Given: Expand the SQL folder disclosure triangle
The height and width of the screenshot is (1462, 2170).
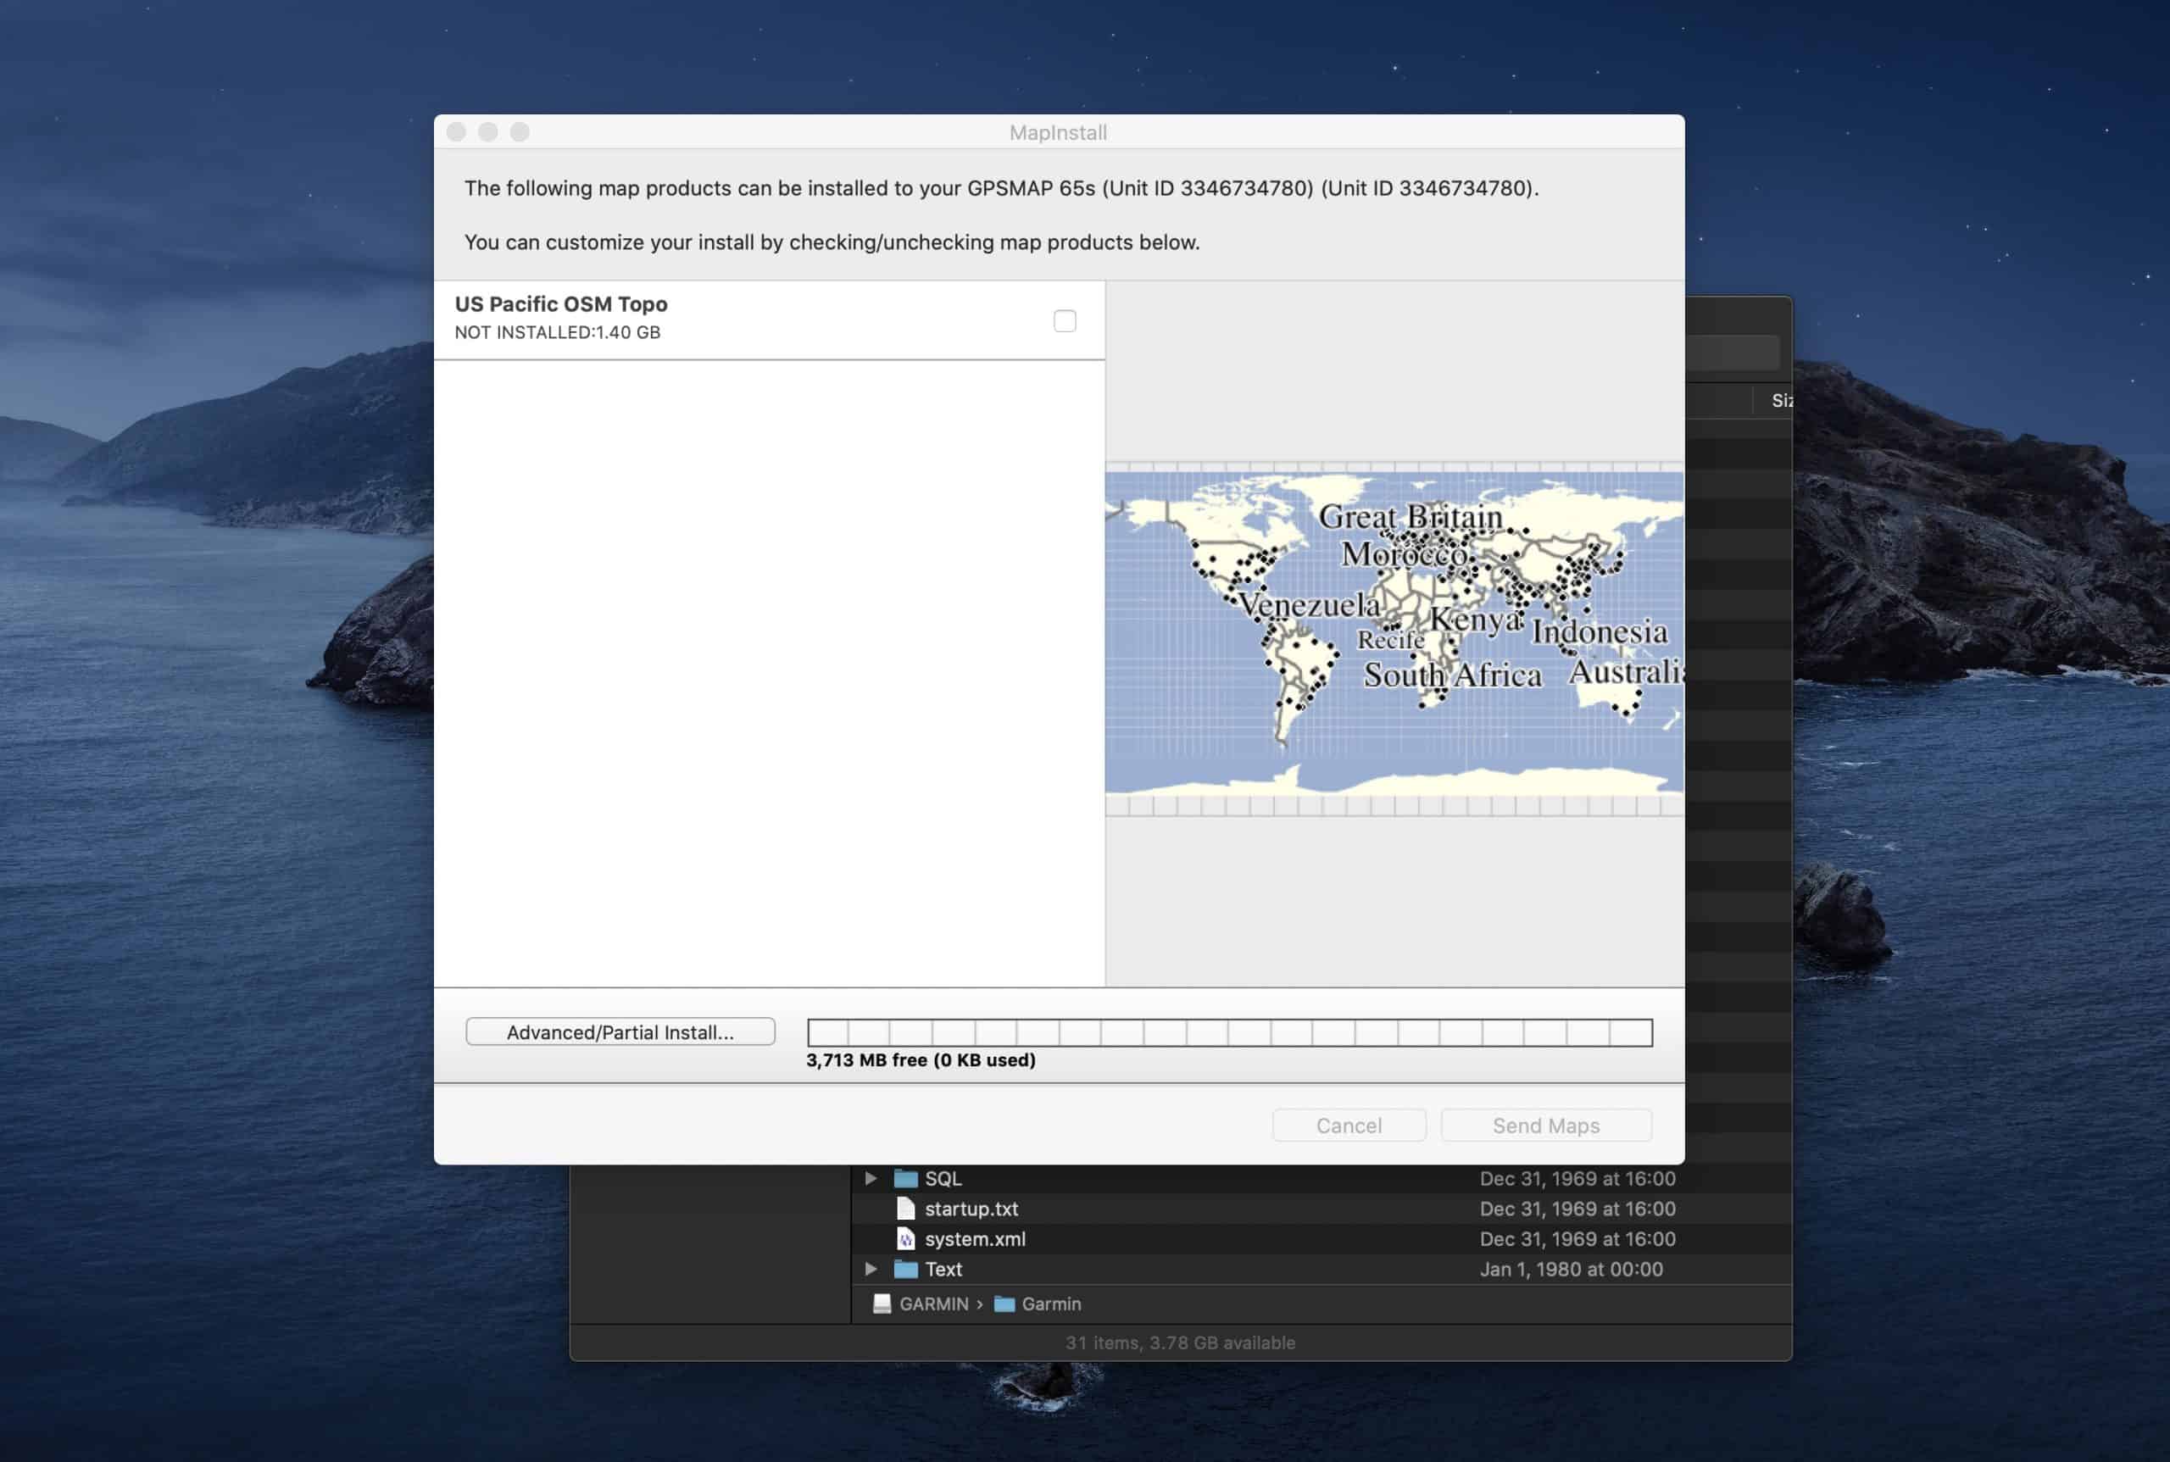Looking at the screenshot, I should 870,1177.
